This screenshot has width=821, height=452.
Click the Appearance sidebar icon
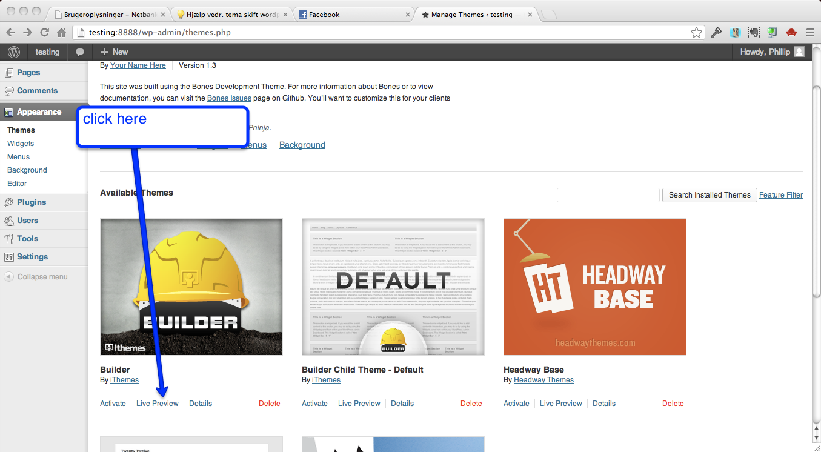point(9,112)
